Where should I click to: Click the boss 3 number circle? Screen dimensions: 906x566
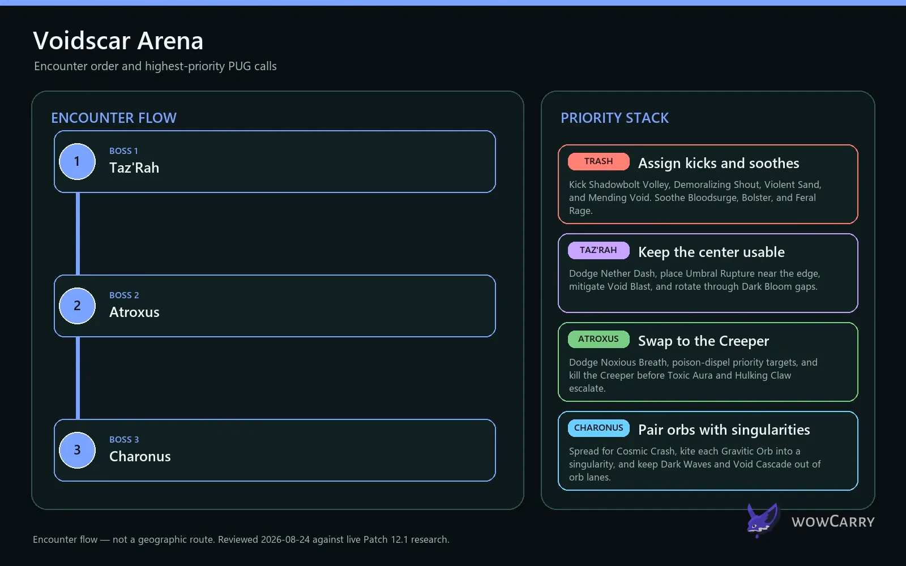(x=78, y=450)
